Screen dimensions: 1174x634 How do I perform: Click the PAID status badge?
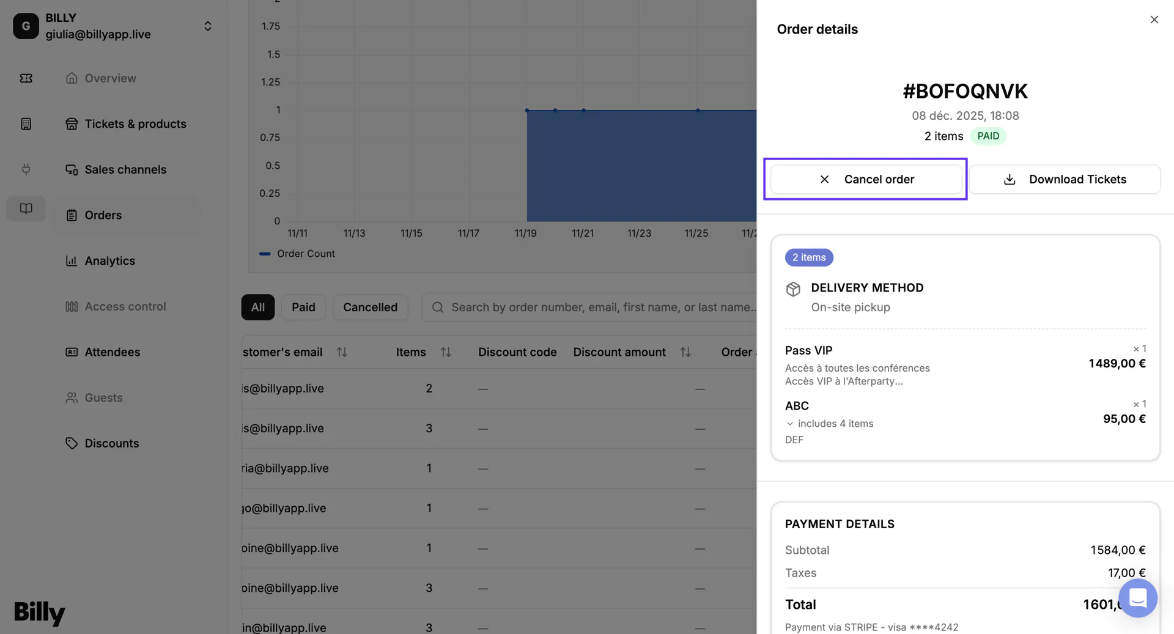pyautogui.click(x=988, y=136)
